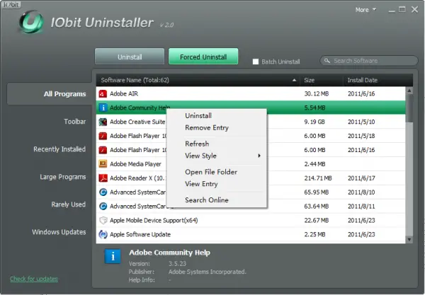Select the Apple Software Update name
This screenshot has height=295, width=425.
point(140,234)
